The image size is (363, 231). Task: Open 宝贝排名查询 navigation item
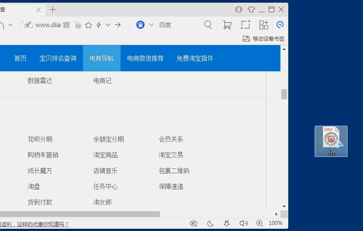pyautogui.click(x=58, y=58)
